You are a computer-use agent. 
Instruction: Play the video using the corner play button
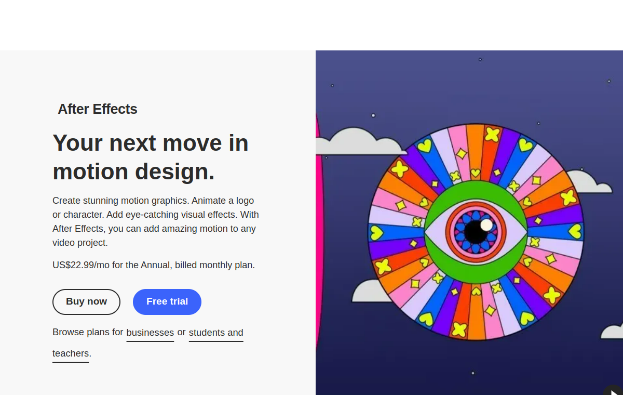pyautogui.click(x=614, y=391)
